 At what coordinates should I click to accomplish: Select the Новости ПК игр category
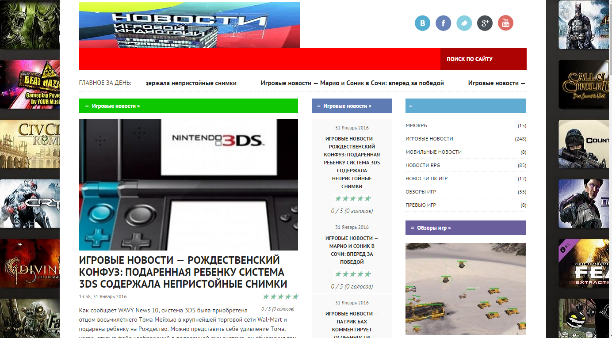426,178
